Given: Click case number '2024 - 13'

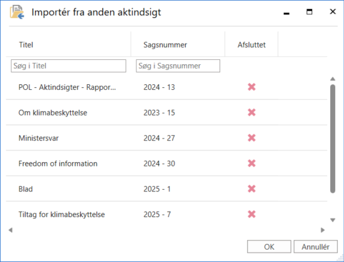Looking at the screenshot, I should tap(159, 87).
